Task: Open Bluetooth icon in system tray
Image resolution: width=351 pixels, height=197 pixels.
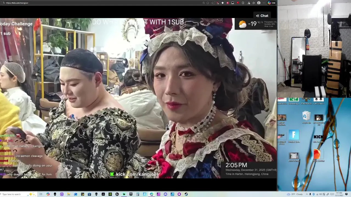Action: coord(313,194)
